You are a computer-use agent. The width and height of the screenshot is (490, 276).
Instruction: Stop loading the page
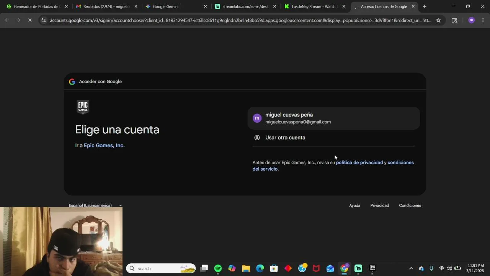tap(30, 20)
